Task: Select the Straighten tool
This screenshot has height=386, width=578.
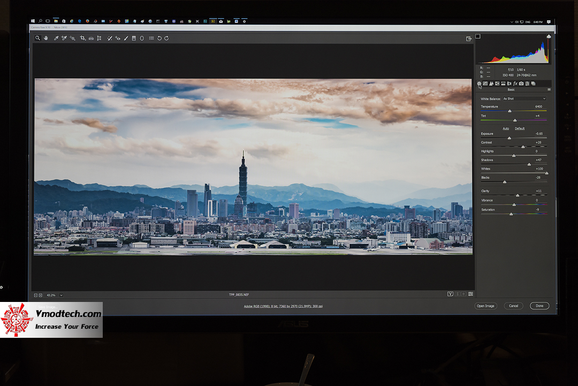Action: (91, 38)
